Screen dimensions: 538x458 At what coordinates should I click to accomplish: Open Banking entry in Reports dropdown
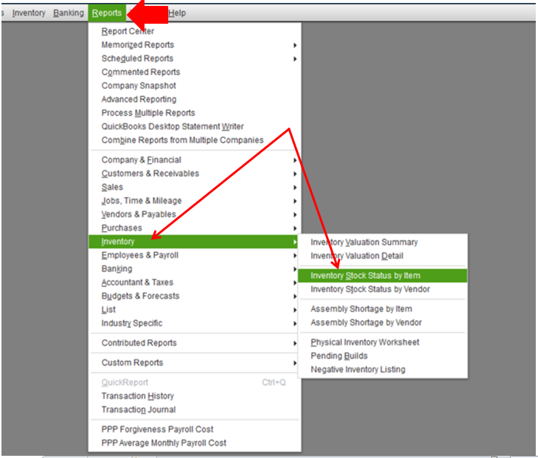coord(195,269)
